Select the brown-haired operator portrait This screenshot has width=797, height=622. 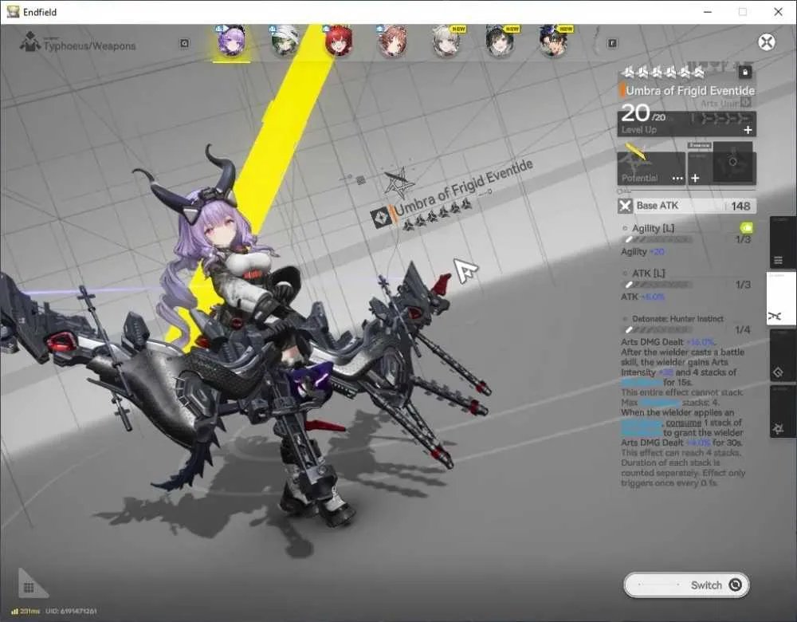tap(392, 41)
